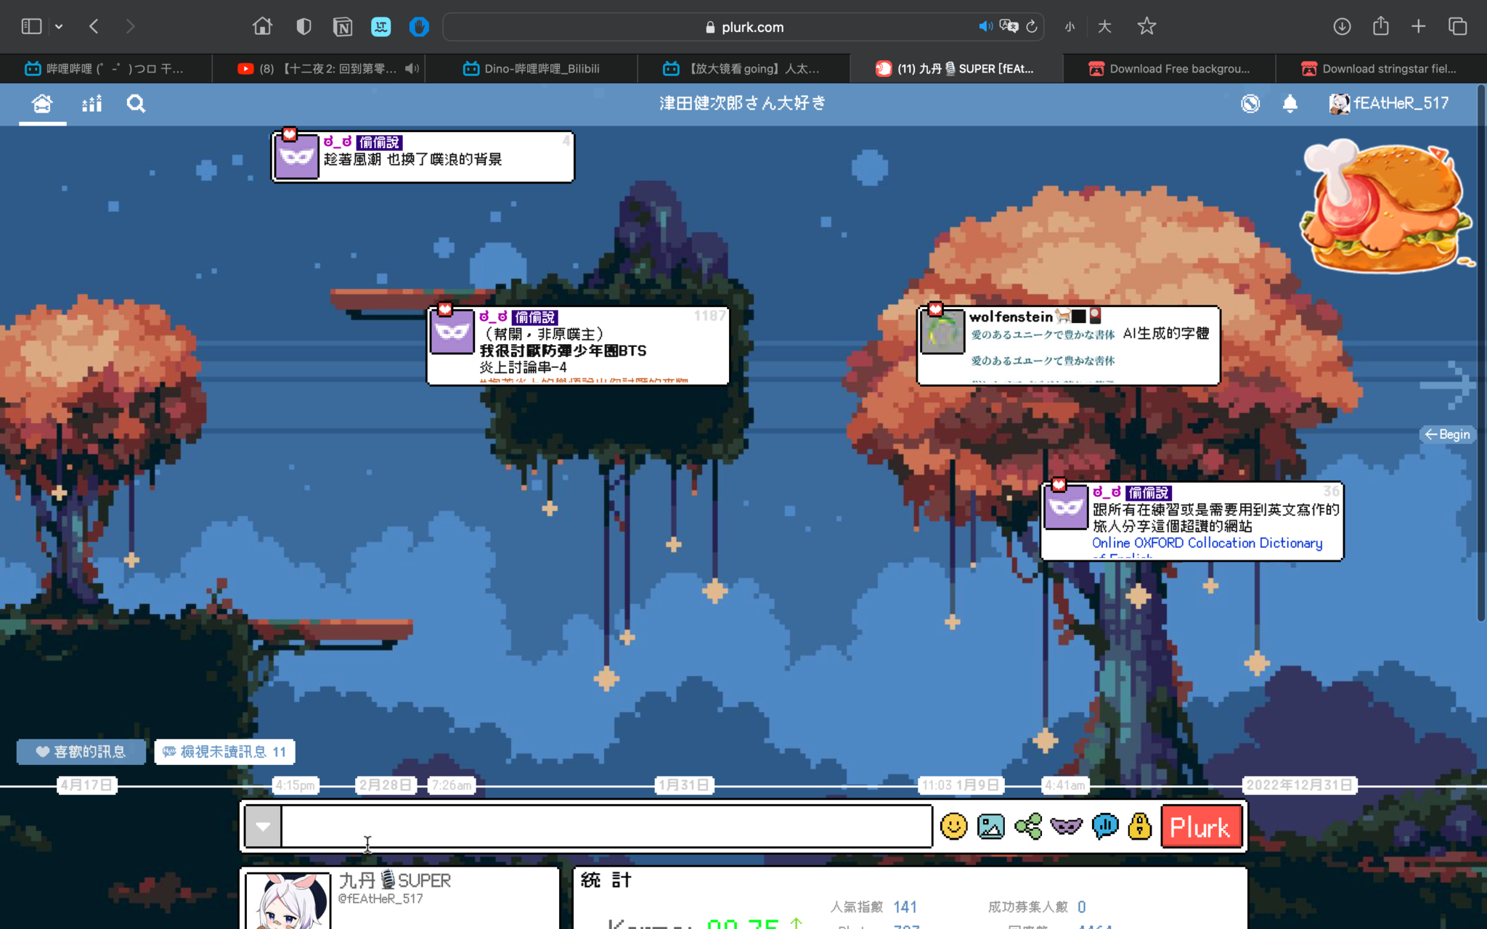Jump to timeline start with Begin button
1487x929 pixels.
[1447, 434]
